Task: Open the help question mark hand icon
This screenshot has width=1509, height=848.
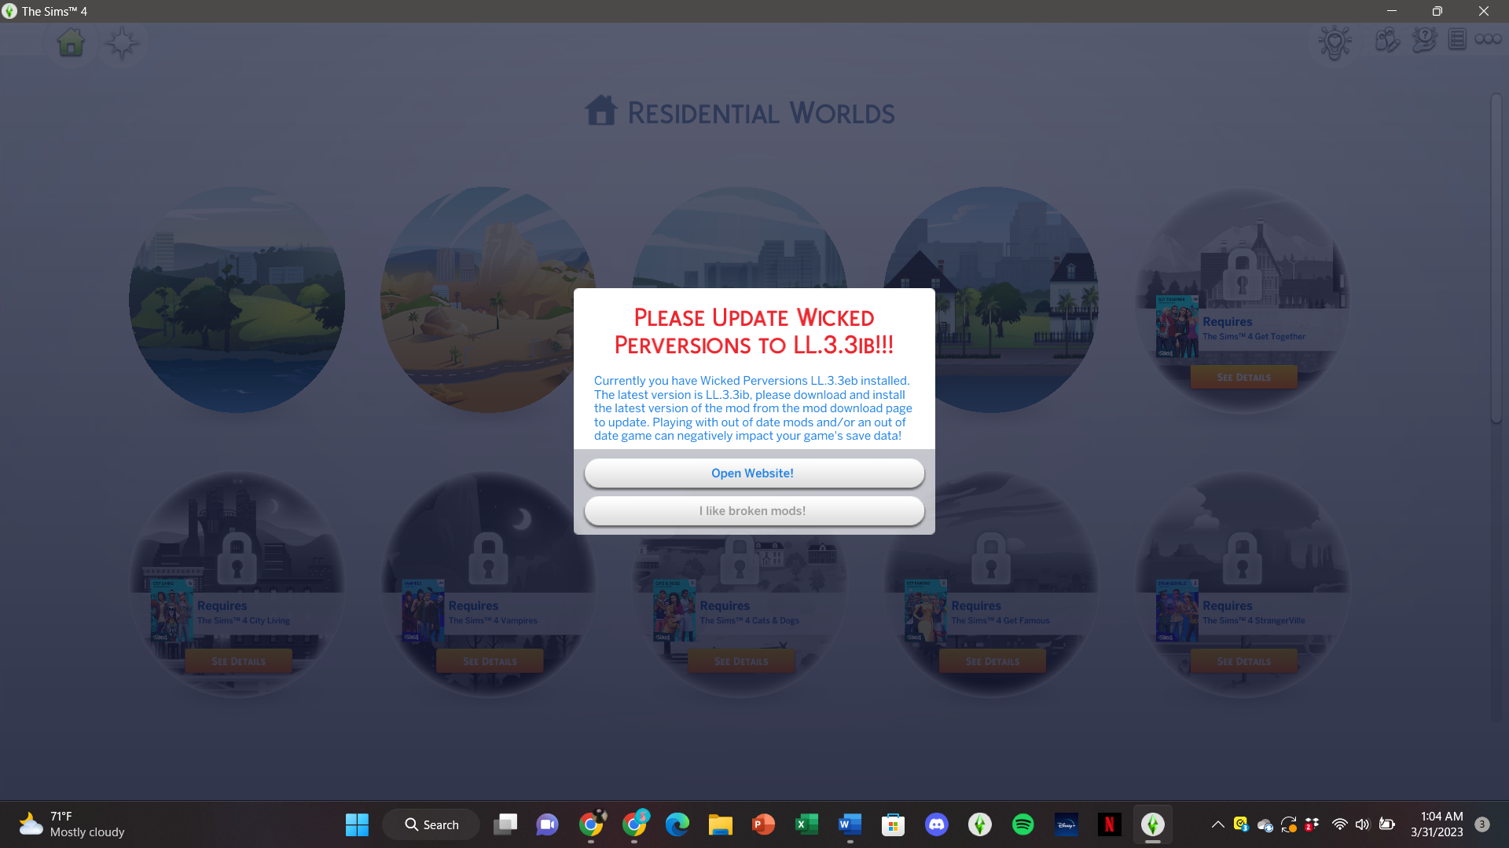Action: click(x=1424, y=39)
